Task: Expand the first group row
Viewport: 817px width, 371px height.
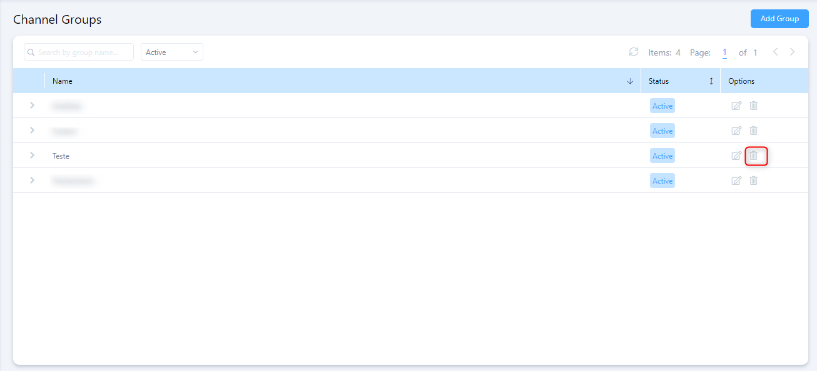Action: coord(32,106)
